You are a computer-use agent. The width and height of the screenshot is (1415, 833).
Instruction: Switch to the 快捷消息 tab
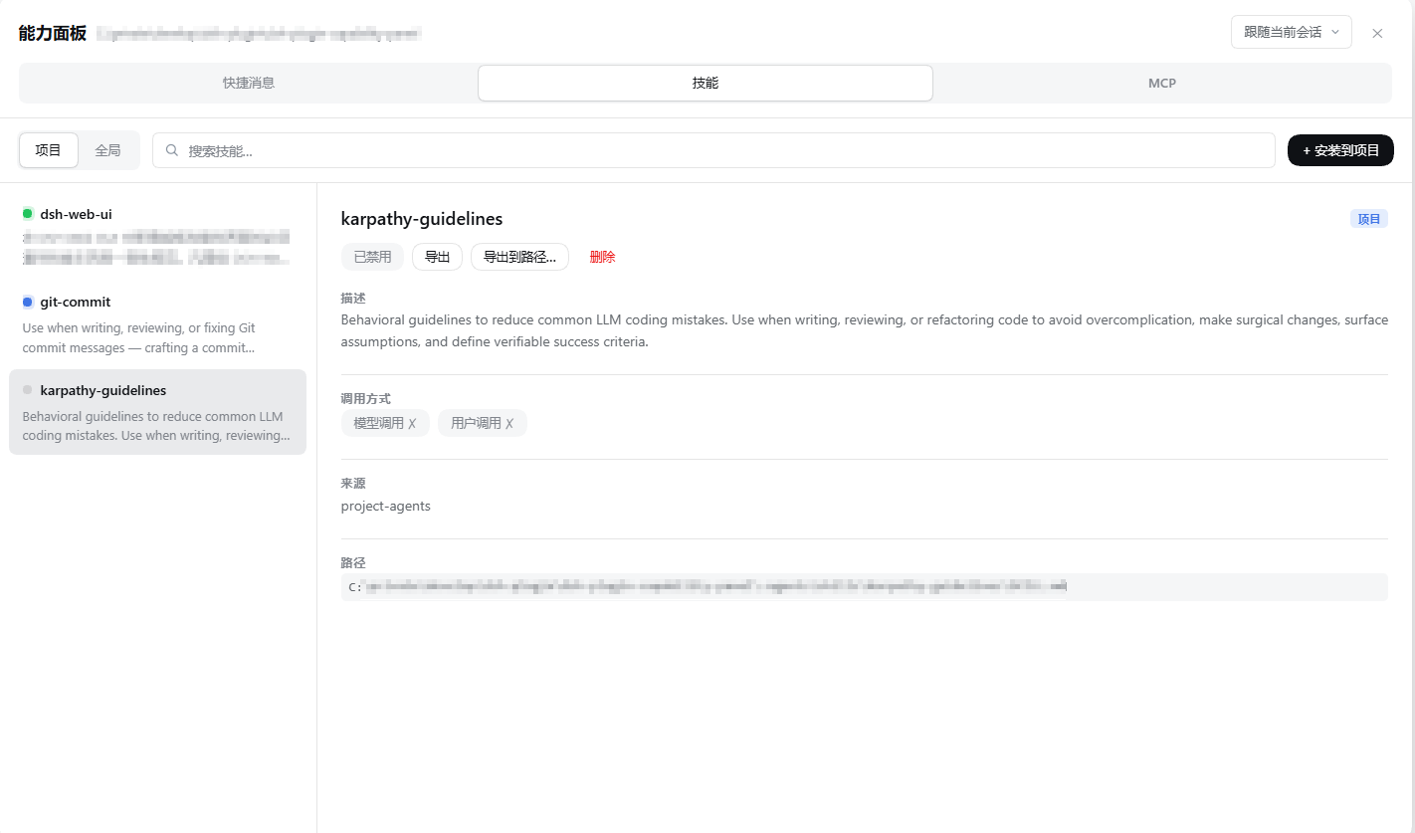(x=249, y=84)
